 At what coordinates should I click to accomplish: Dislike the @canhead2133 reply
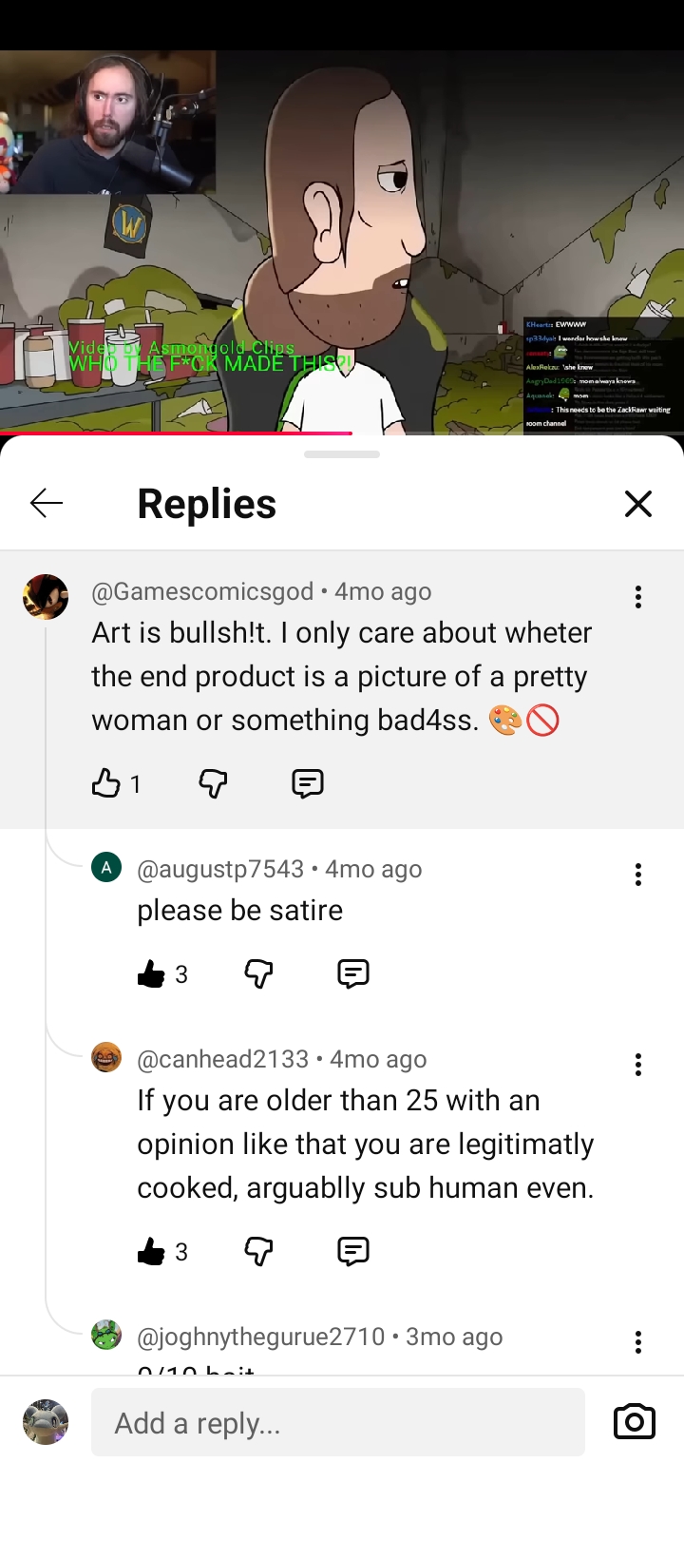coord(258,1251)
